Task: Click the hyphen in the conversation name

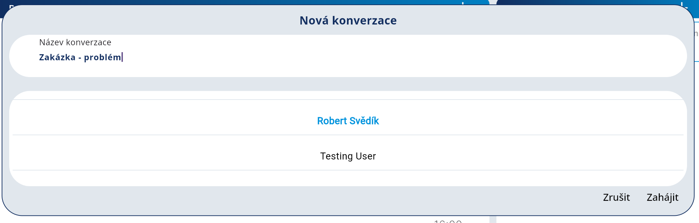Action: pos(80,58)
